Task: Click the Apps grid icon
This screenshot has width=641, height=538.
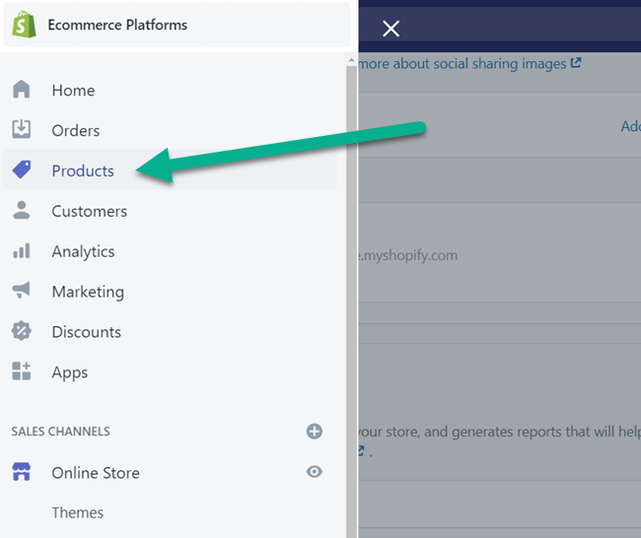Action: [x=22, y=372]
